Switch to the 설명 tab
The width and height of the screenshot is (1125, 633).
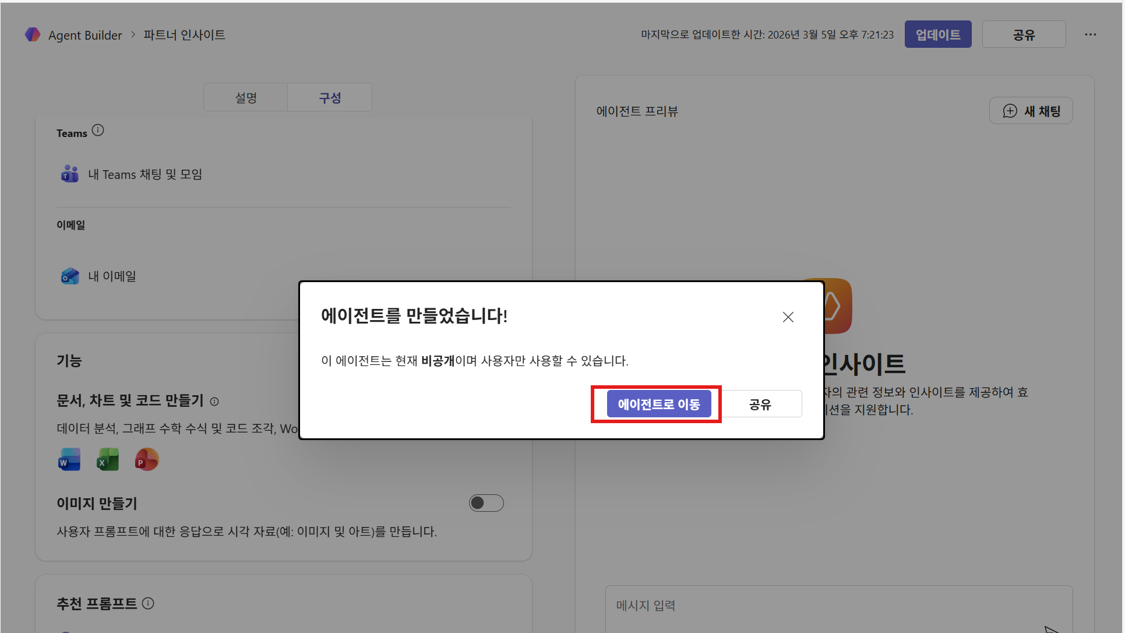[x=246, y=97]
